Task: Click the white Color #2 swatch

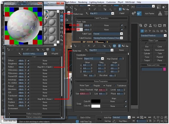Action: [x=96, y=106]
